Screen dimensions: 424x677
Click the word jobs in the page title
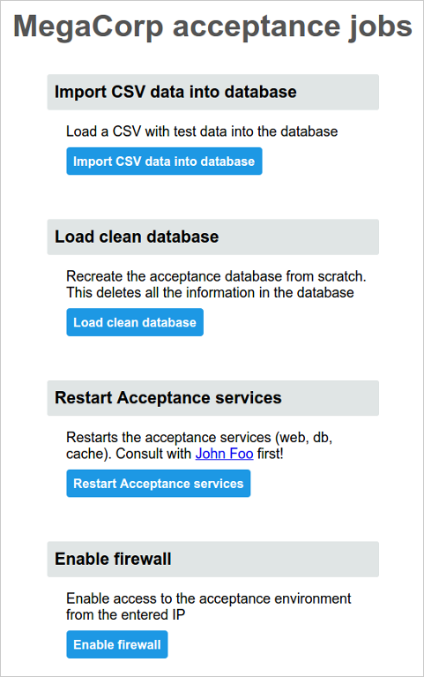click(x=381, y=26)
